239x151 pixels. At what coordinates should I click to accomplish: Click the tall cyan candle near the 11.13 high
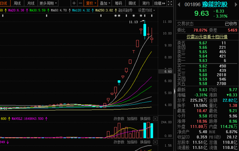[x=145, y=30]
